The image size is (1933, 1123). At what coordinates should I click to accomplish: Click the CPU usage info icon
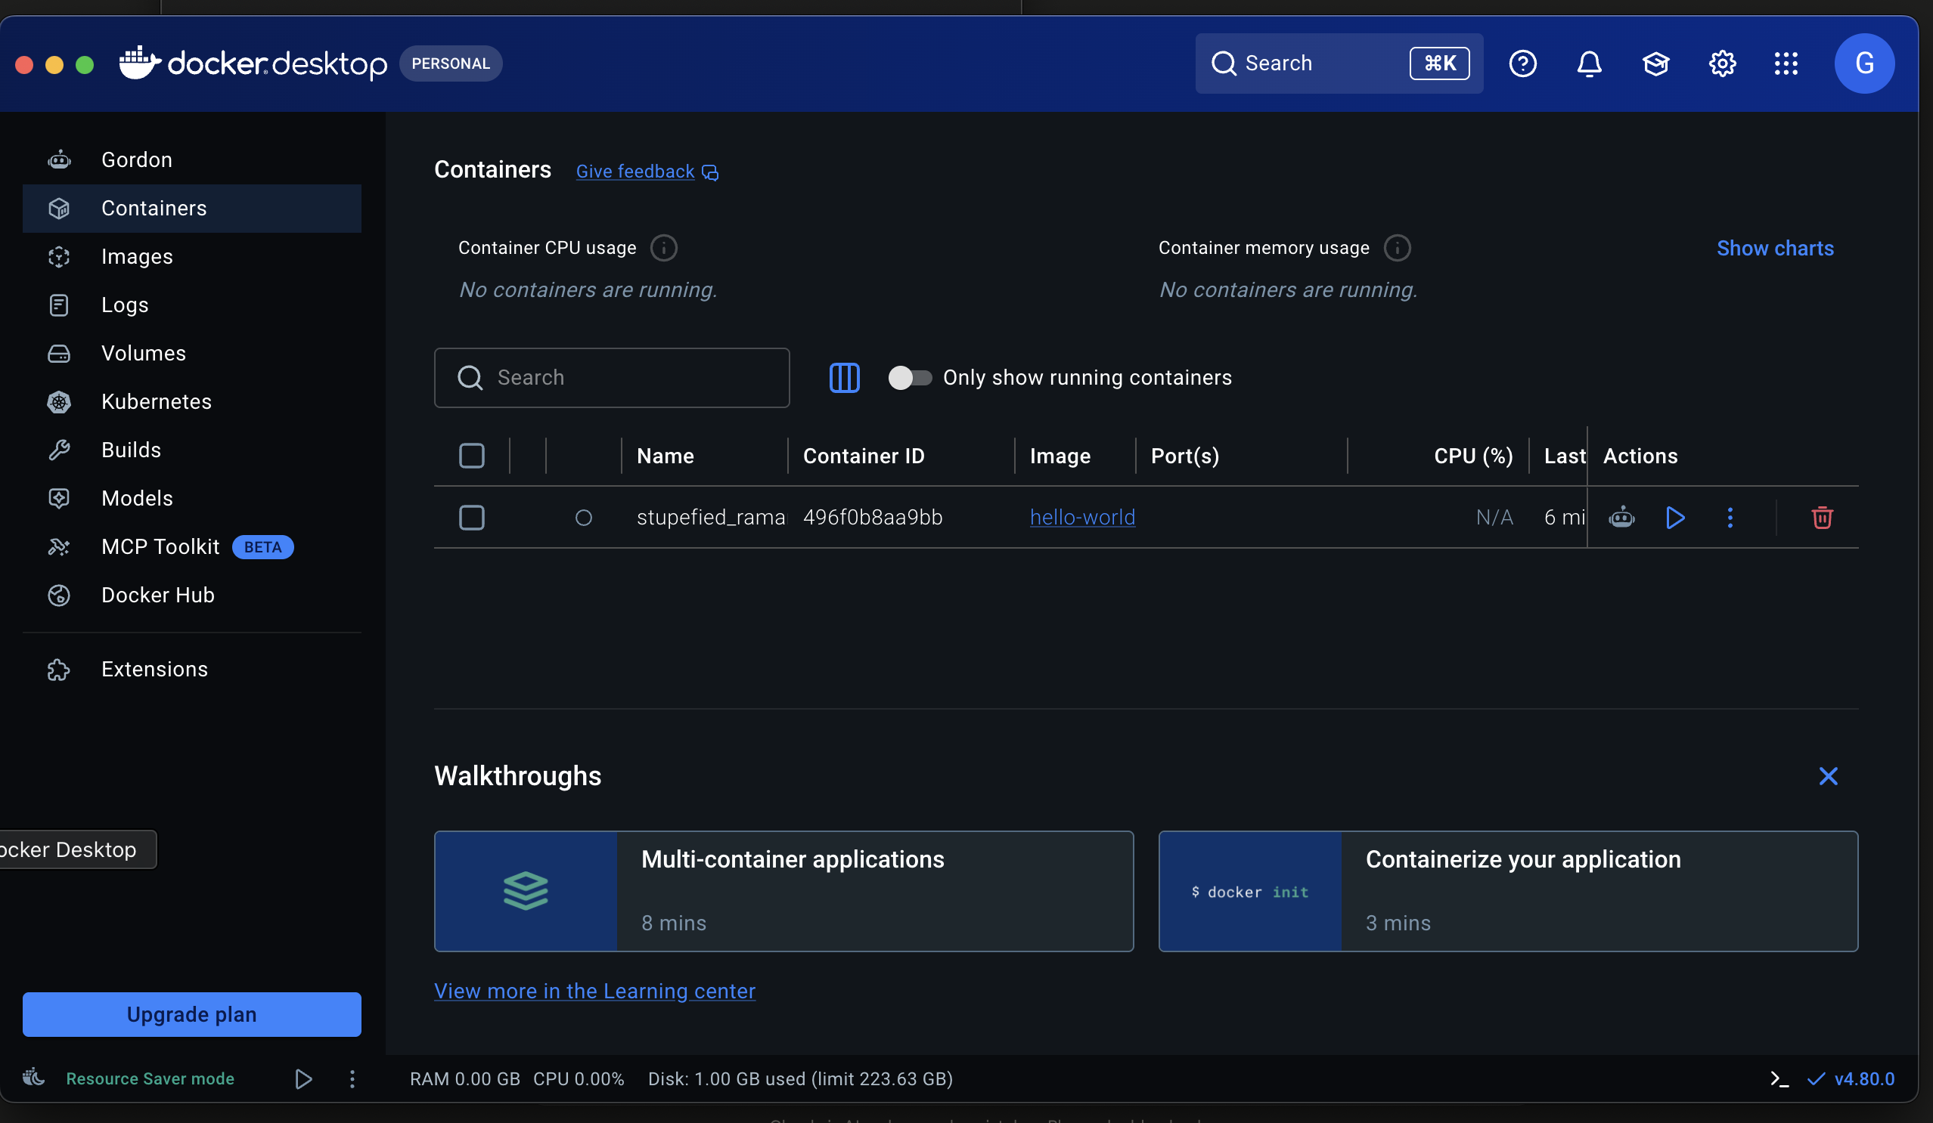663,248
